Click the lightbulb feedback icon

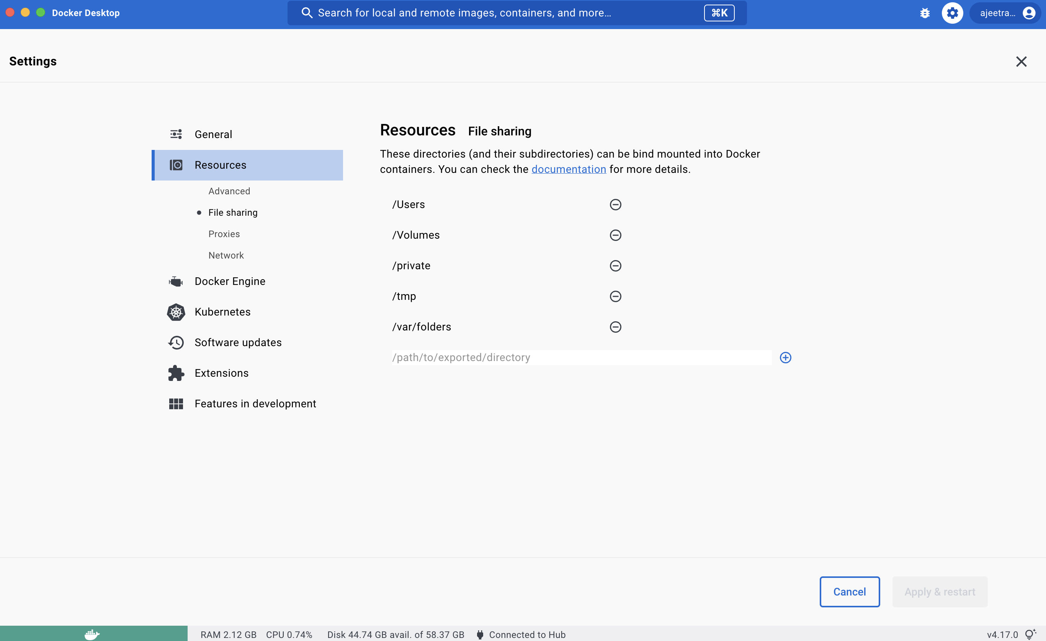[1030, 634]
